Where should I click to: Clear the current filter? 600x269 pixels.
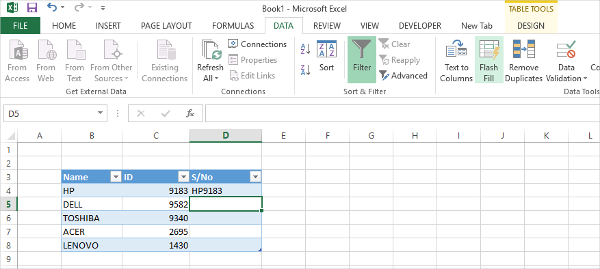(394, 44)
